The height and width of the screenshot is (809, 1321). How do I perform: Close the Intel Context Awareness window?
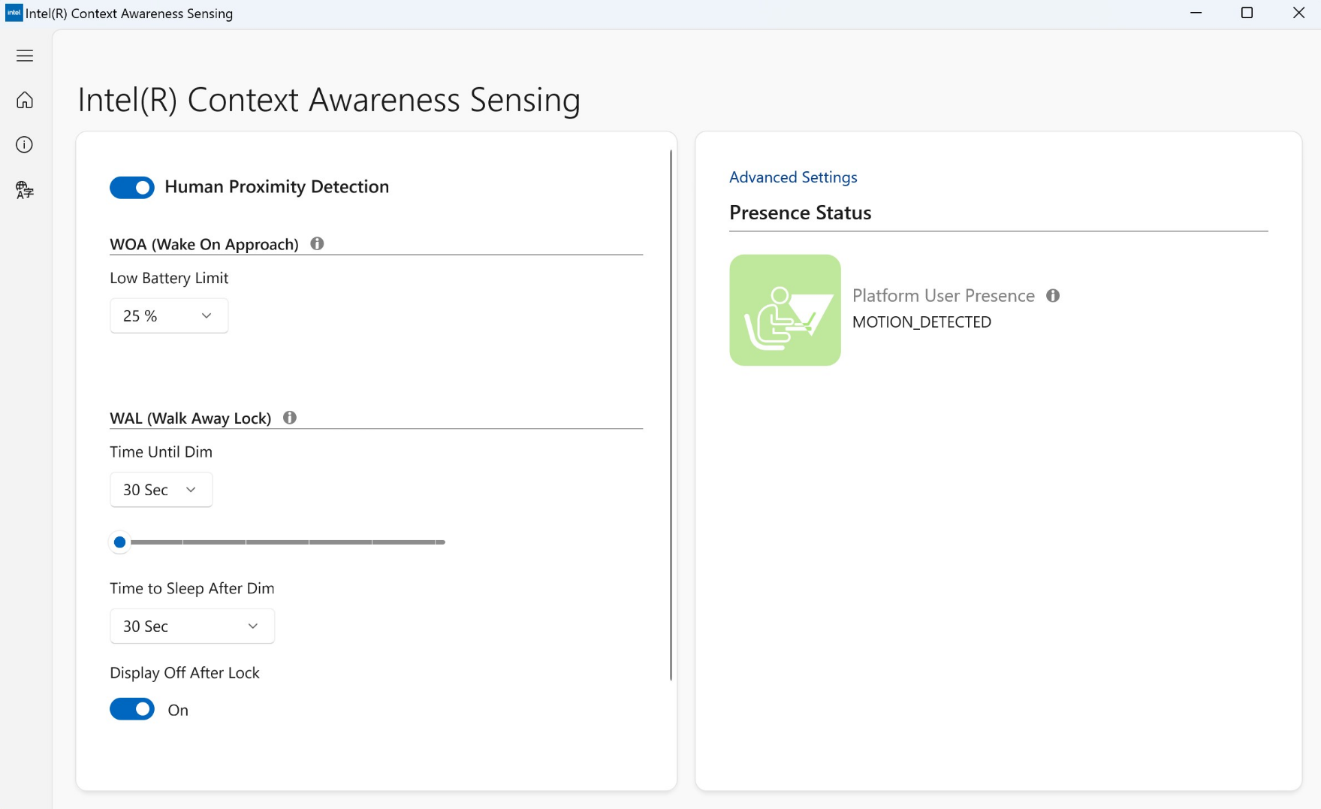pyautogui.click(x=1298, y=13)
